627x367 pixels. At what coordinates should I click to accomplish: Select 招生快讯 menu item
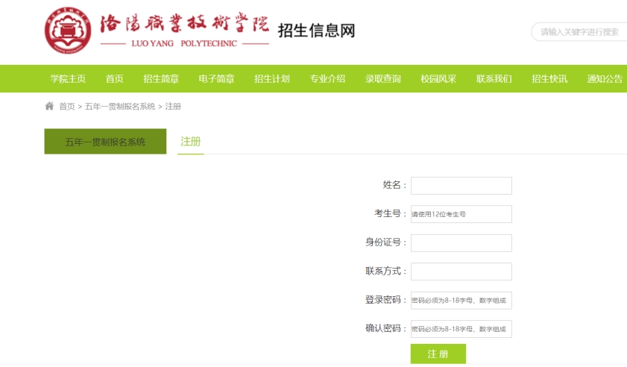(x=549, y=79)
